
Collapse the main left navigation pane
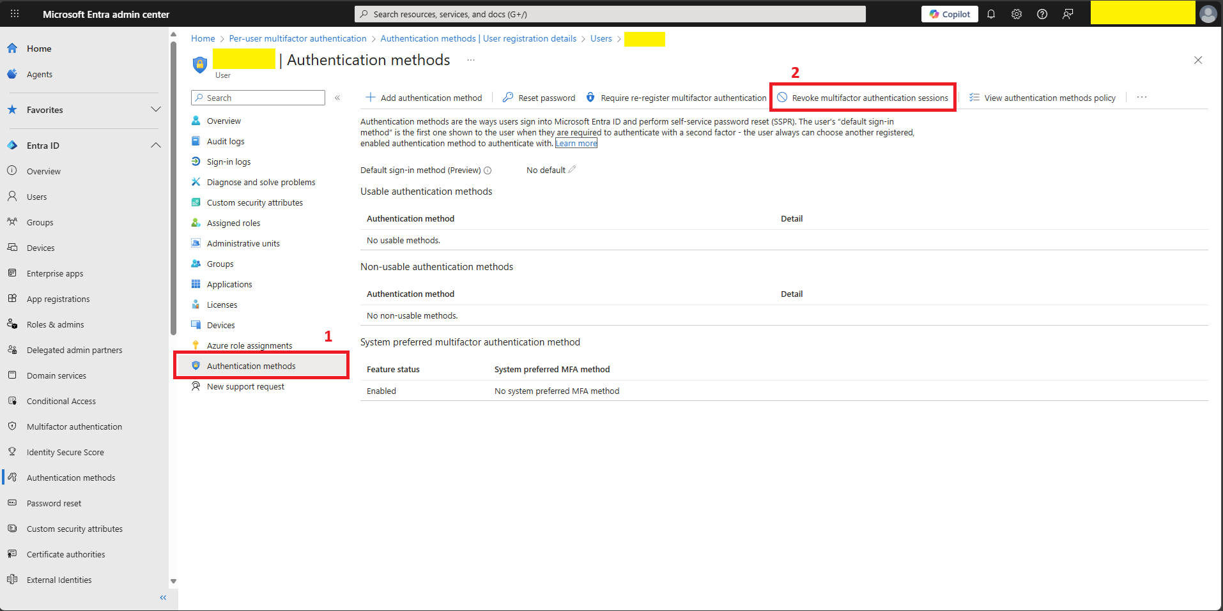[163, 598]
